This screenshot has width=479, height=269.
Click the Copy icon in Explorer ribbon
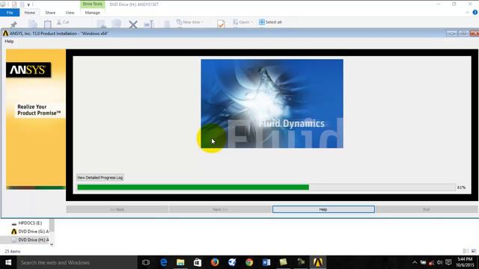click(x=33, y=24)
